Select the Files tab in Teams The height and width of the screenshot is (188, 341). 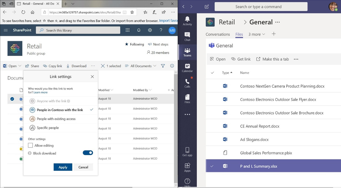[239, 34]
